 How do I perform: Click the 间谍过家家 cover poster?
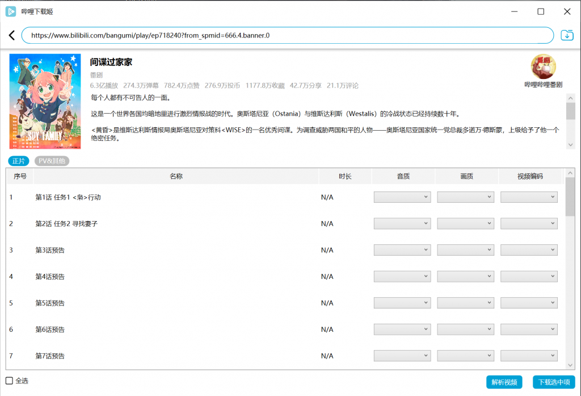(x=45, y=101)
